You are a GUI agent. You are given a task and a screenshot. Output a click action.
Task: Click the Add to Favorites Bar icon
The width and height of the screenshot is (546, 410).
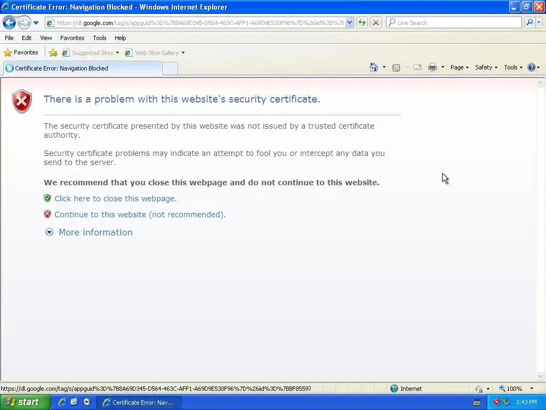[53, 53]
